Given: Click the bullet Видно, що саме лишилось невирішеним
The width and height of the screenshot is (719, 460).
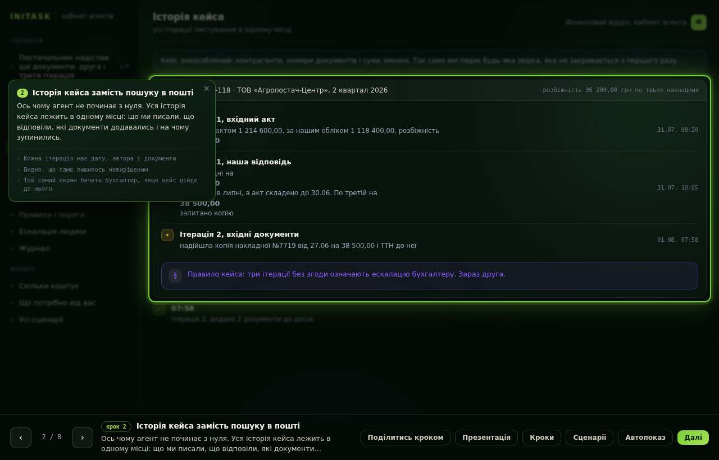Looking at the screenshot, I should (x=86, y=169).
